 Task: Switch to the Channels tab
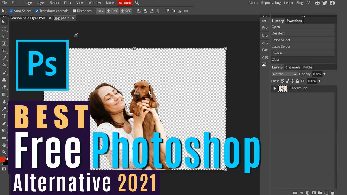point(293,67)
